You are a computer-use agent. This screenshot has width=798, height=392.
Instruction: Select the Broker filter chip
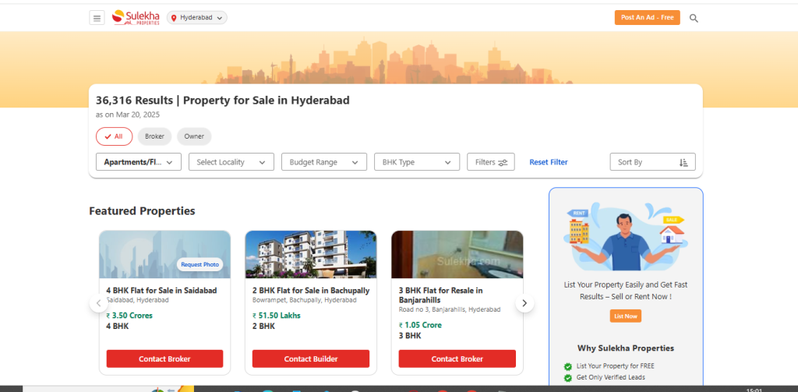click(155, 136)
